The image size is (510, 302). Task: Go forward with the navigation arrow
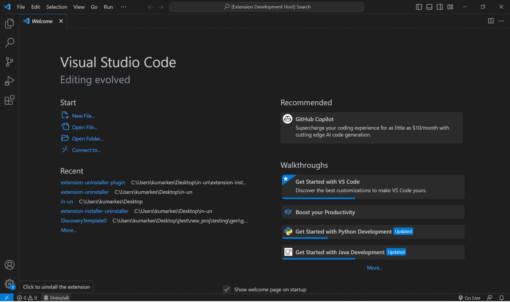point(161,7)
